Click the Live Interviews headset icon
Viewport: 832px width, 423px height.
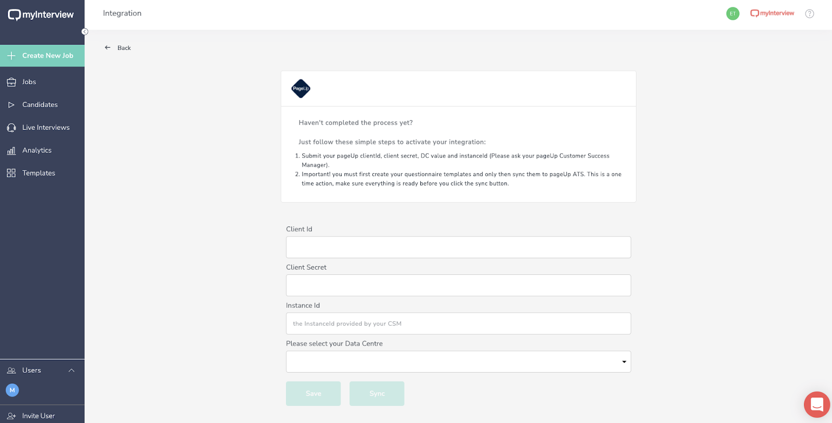(x=11, y=128)
